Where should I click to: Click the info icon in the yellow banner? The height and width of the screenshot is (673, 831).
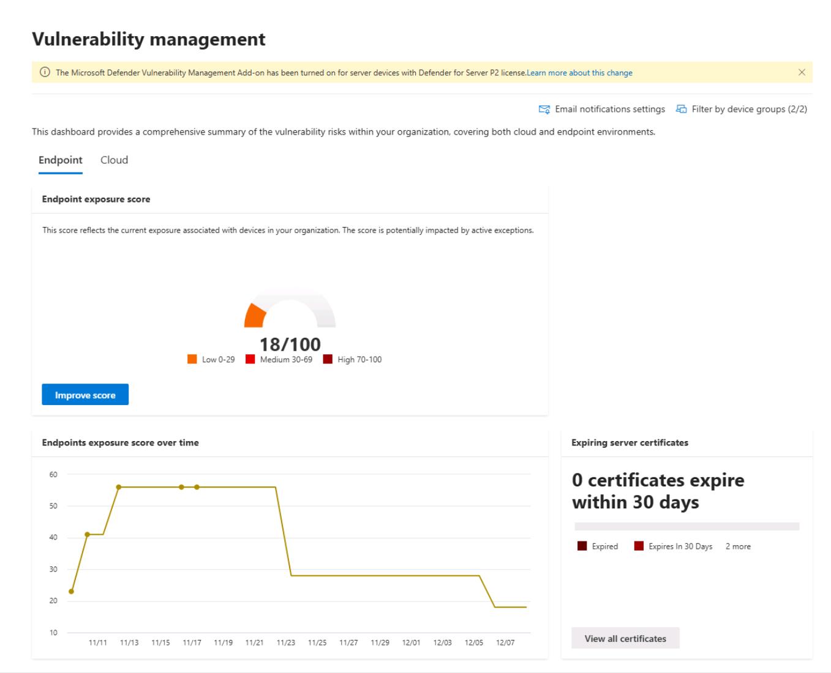click(x=45, y=73)
